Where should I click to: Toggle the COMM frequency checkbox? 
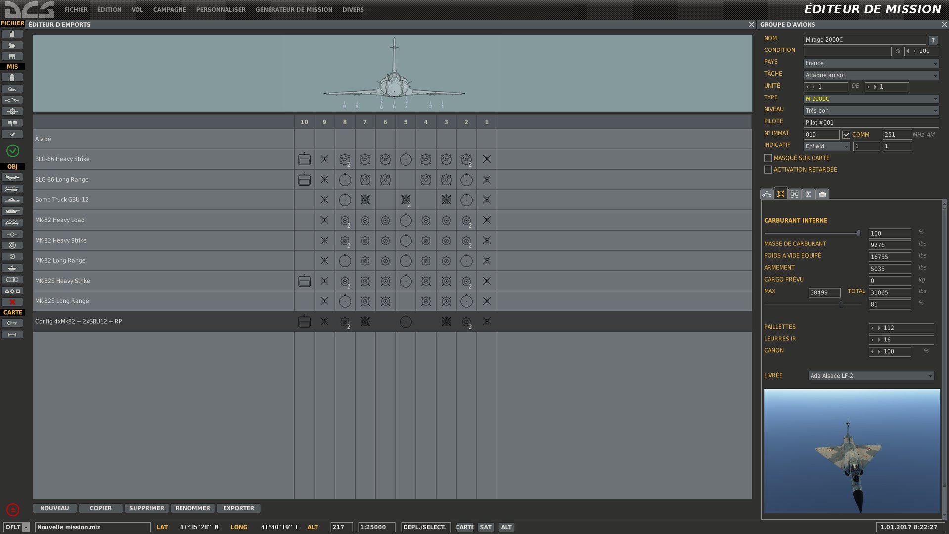846,135
